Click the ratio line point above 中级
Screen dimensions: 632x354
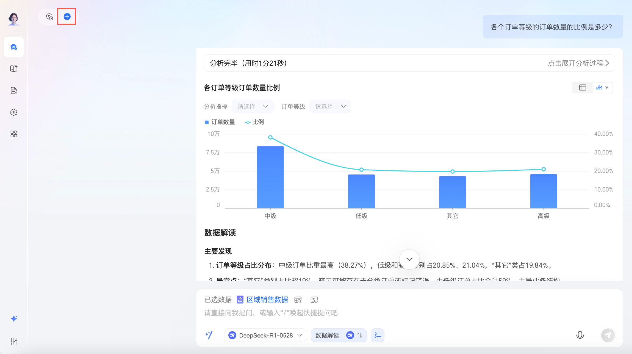[270, 137]
